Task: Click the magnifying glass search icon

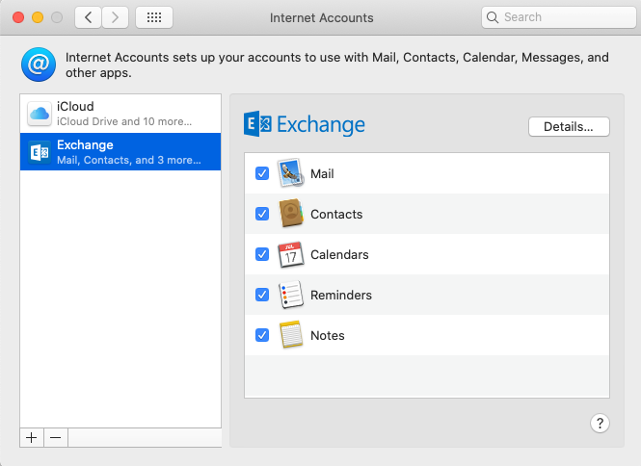Action: coord(493,17)
